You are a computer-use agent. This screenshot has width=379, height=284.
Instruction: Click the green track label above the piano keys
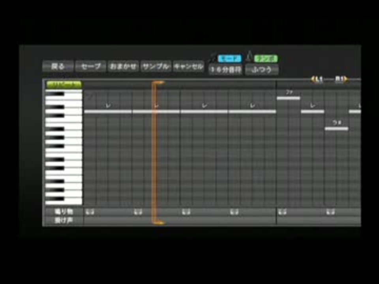coord(64,84)
